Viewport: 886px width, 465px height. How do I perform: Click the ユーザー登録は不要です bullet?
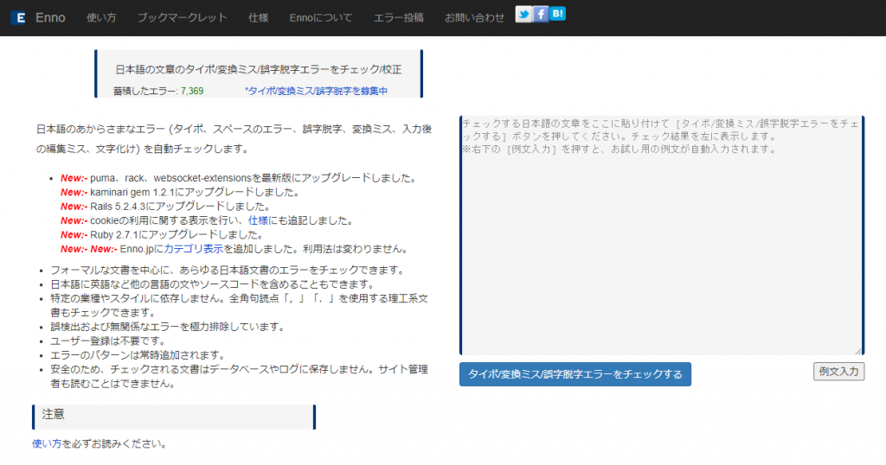(x=108, y=341)
